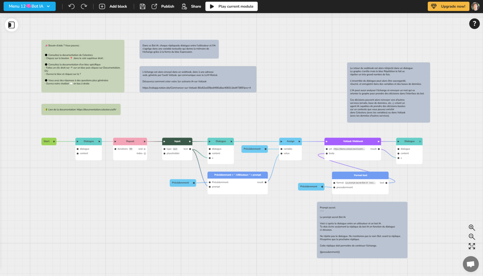The width and height of the screenshot is (483, 276).
Task: Open the chat support bubble
Action: pyautogui.click(x=471, y=264)
